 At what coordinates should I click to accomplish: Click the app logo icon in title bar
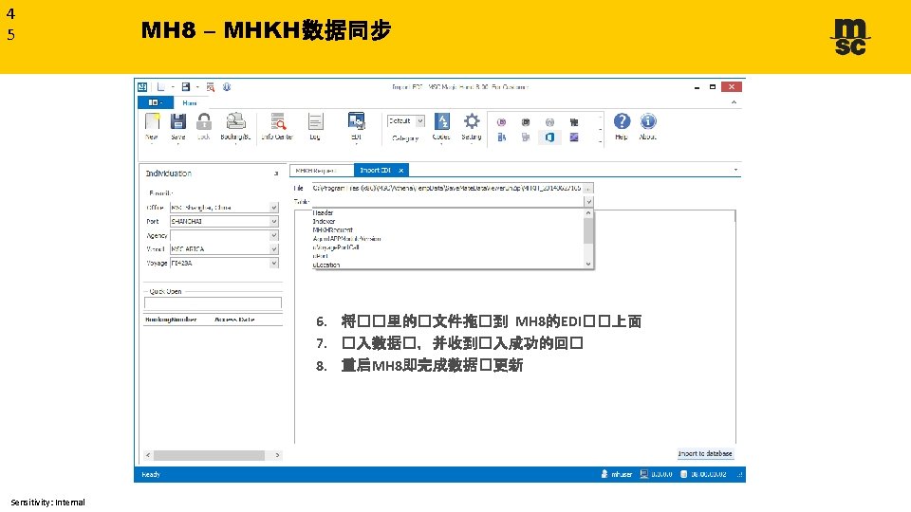pos(142,87)
